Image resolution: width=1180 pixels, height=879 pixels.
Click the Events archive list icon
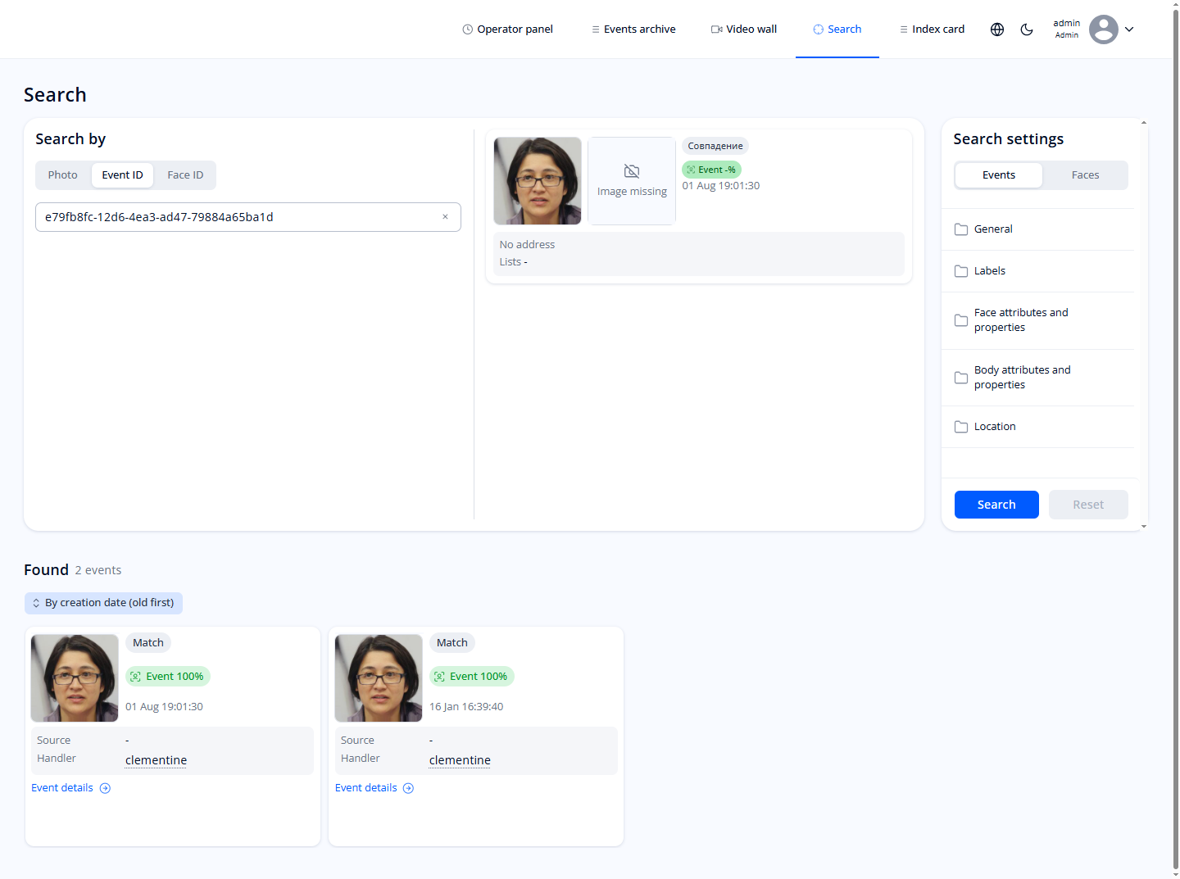(594, 29)
